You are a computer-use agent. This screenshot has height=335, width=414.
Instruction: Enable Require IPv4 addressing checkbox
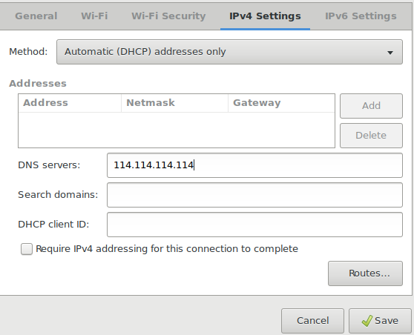(x=27, y=249)
